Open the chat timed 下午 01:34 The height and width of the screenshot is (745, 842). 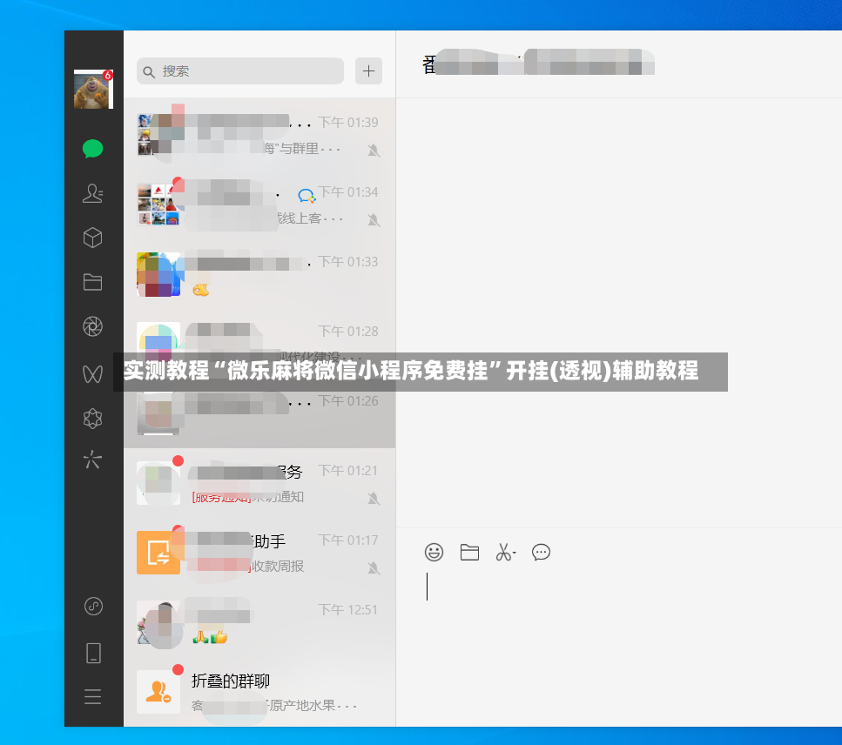point(259,205)
